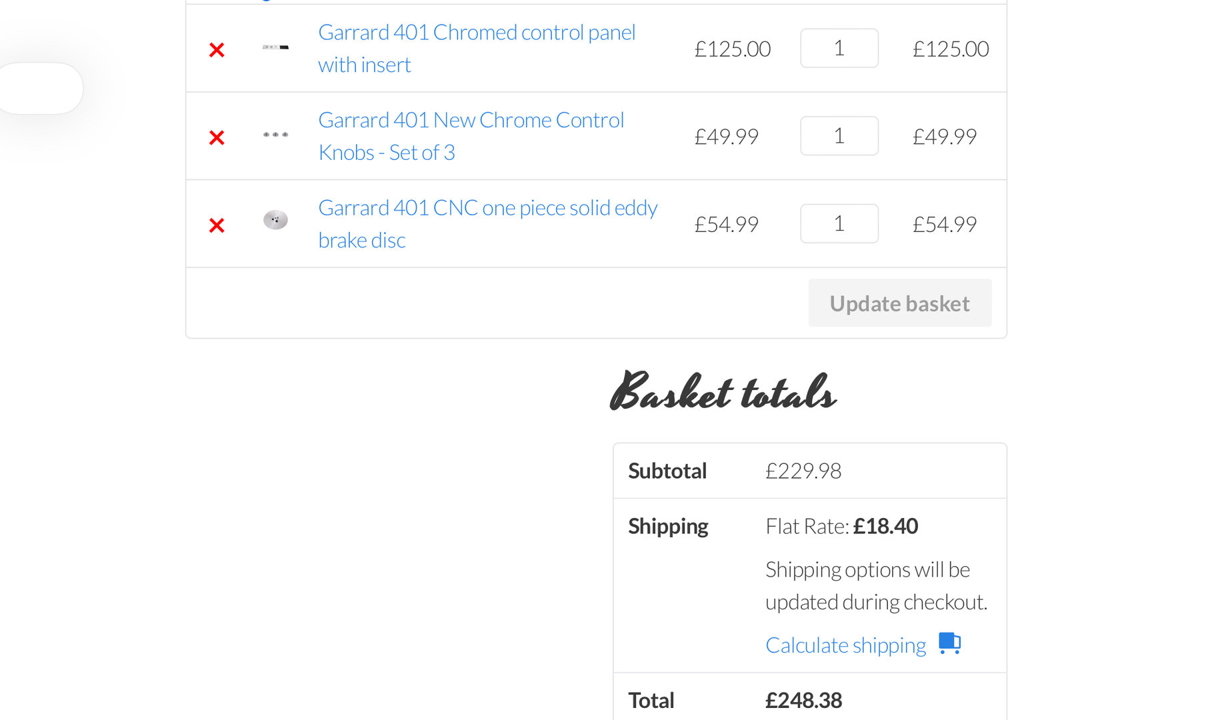Open the Calculate shipping link
The width and height of the screenshot is (1212, 720).
coord(845,645)
